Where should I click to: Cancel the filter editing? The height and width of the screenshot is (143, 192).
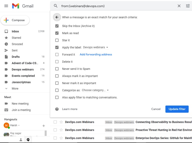[156, 109]
